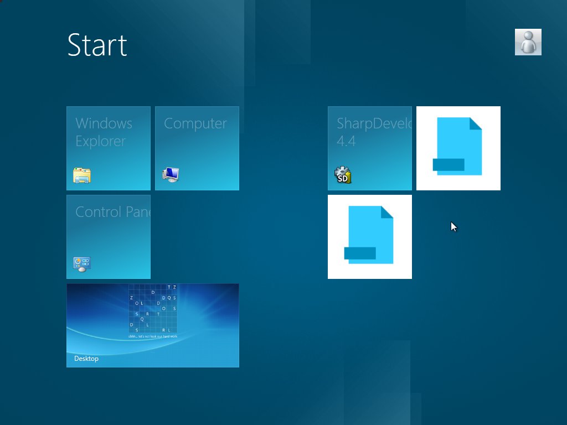Click the Start heading text
This screenshot has width=567, height=425.
97,45
